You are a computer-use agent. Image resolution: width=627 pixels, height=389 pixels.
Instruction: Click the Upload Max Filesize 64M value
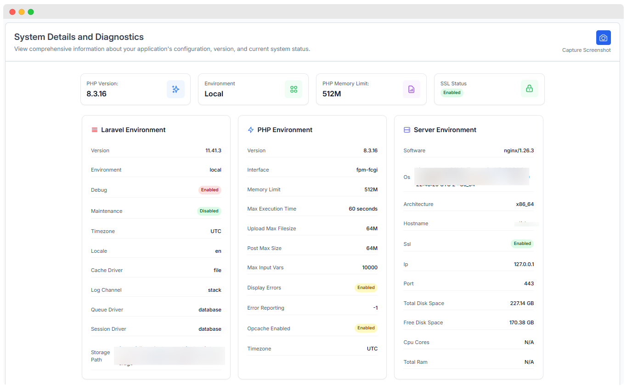coord(372,228)
